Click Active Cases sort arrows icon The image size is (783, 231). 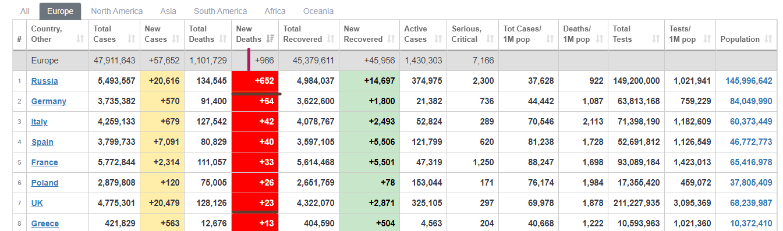tap(438, 39)
